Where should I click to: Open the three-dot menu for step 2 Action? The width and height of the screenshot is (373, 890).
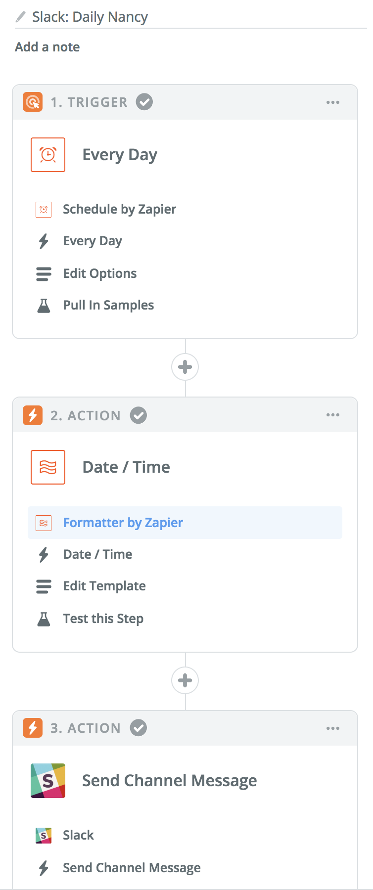coord(333,415)
